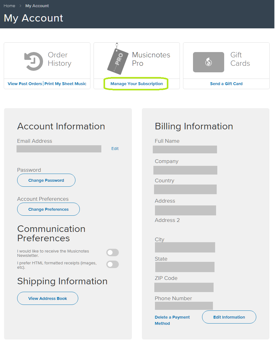Viewport: 275px width, 346px height.
Task: Open the Home breadcrumb link
Action: [x=9, y=6]
